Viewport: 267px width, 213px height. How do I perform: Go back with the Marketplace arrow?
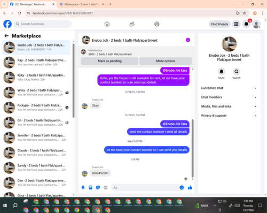[6, 36]
